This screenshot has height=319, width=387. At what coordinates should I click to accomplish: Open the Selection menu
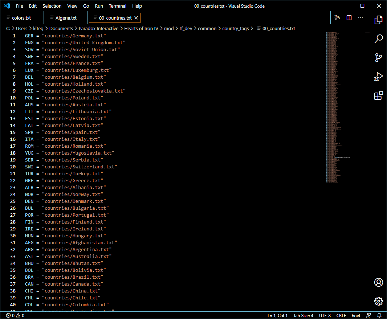(x=52, y=6)
